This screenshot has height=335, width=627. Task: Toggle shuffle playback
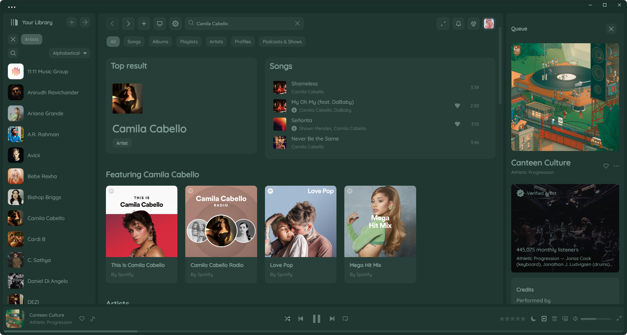click(288, 319)
